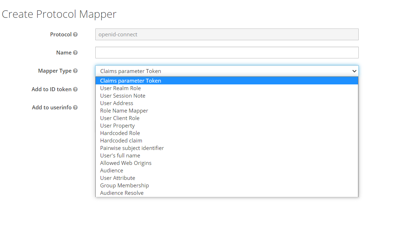This screenshot has width=395, height=234.
Task: Choose User's full name option
Action: coord(227,156)
